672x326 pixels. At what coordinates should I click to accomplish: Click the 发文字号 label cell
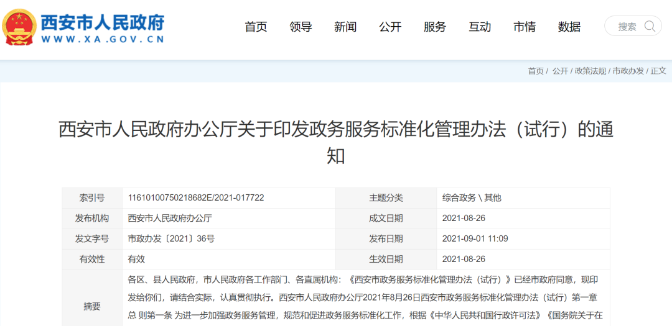pyautogui.click(x=91, y=238)
